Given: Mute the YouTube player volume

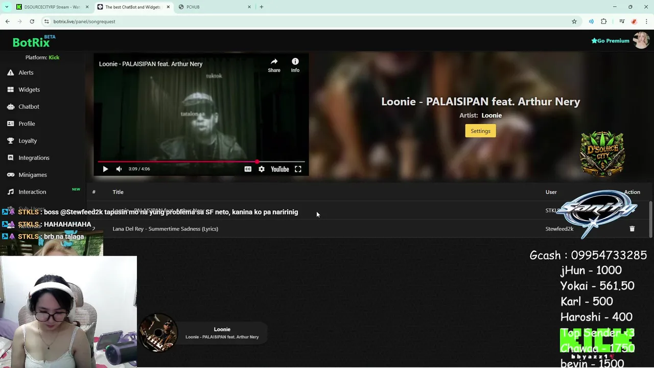Looking at the screenshot, I should point(119,169).
